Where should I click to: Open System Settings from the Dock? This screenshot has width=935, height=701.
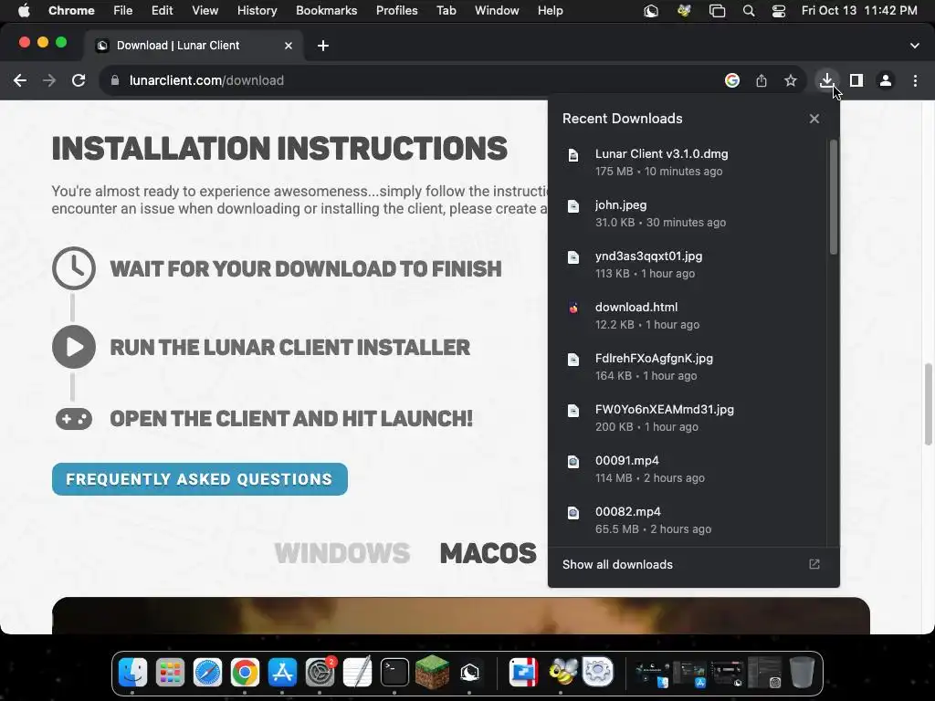click(320, 673)
